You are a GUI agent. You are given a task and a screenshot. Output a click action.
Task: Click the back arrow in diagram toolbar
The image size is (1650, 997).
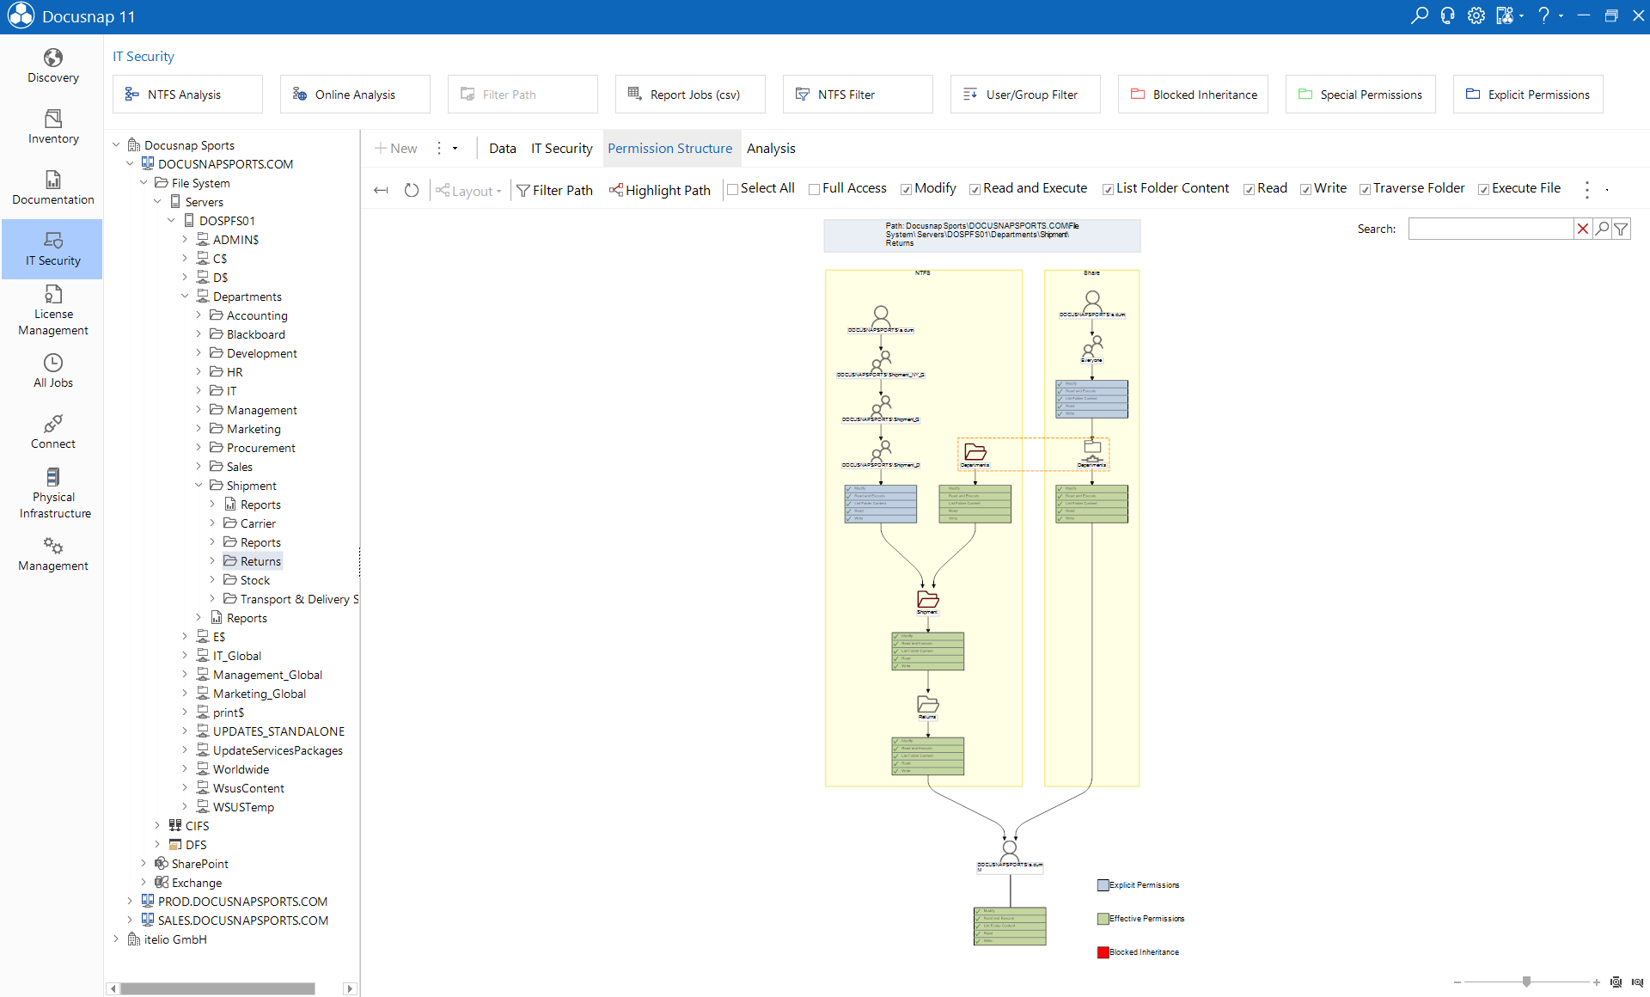tap(381, 190)
